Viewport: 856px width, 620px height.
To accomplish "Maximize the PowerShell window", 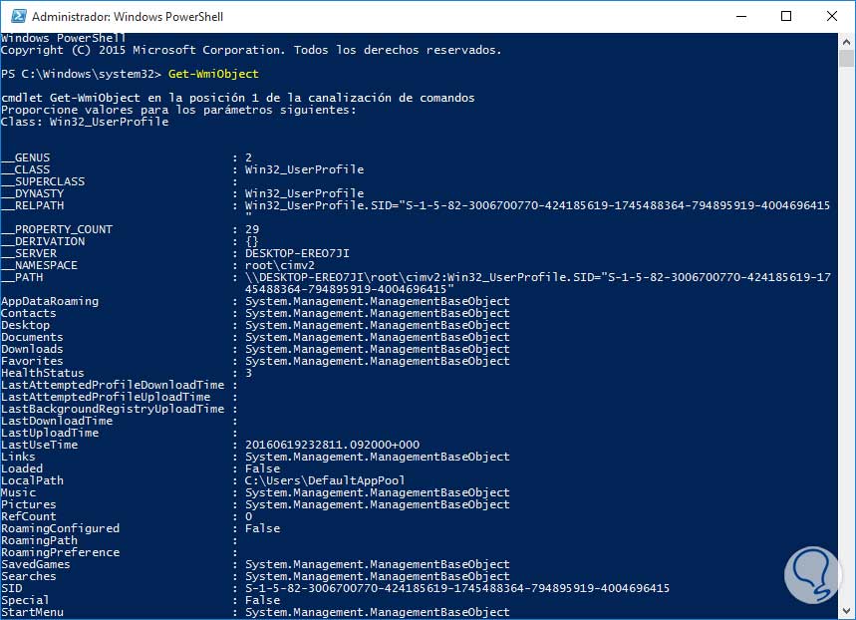I will pyautogui.click(x=786, y=17).
